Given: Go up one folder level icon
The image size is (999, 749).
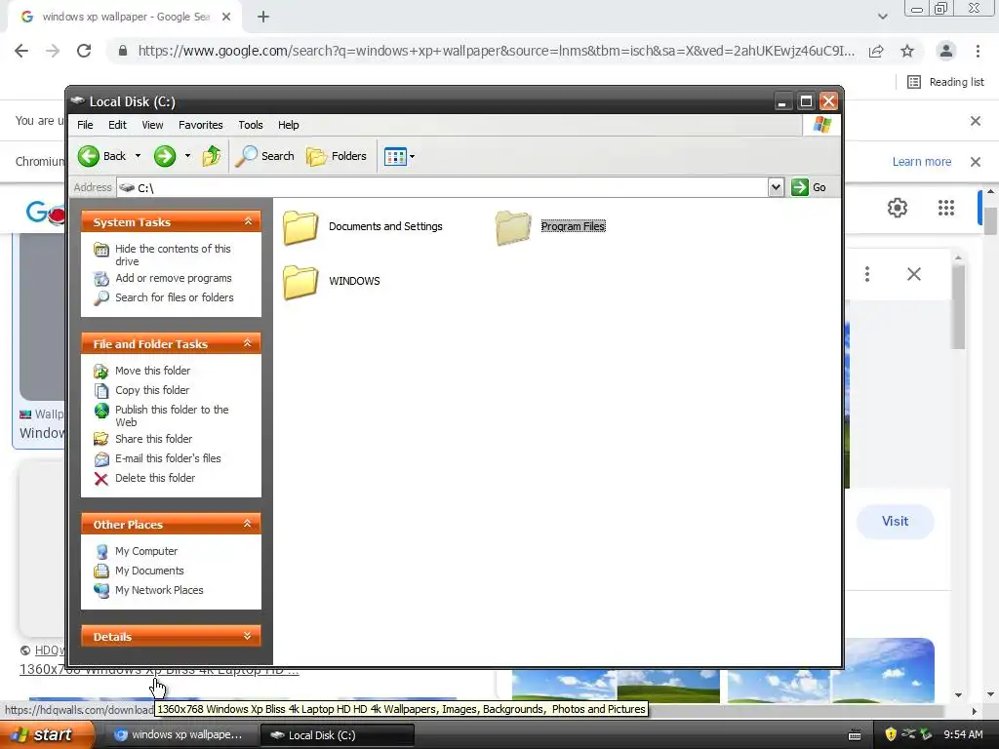Looking at the screenshot, I should click(x=211, y=156).
